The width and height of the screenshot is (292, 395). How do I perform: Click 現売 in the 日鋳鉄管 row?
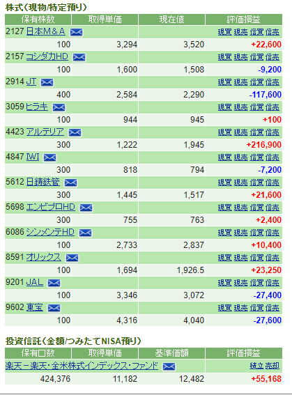[241, 183]
